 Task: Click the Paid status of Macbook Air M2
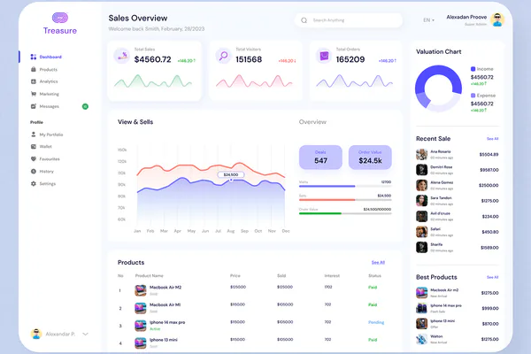tap(373, 288)
